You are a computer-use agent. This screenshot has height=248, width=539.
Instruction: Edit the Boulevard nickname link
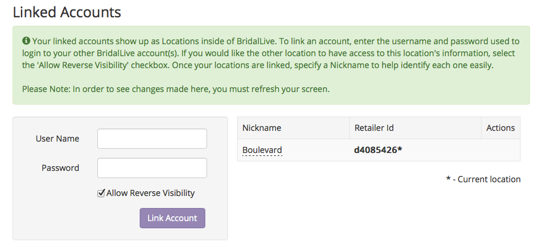(262, 151)
